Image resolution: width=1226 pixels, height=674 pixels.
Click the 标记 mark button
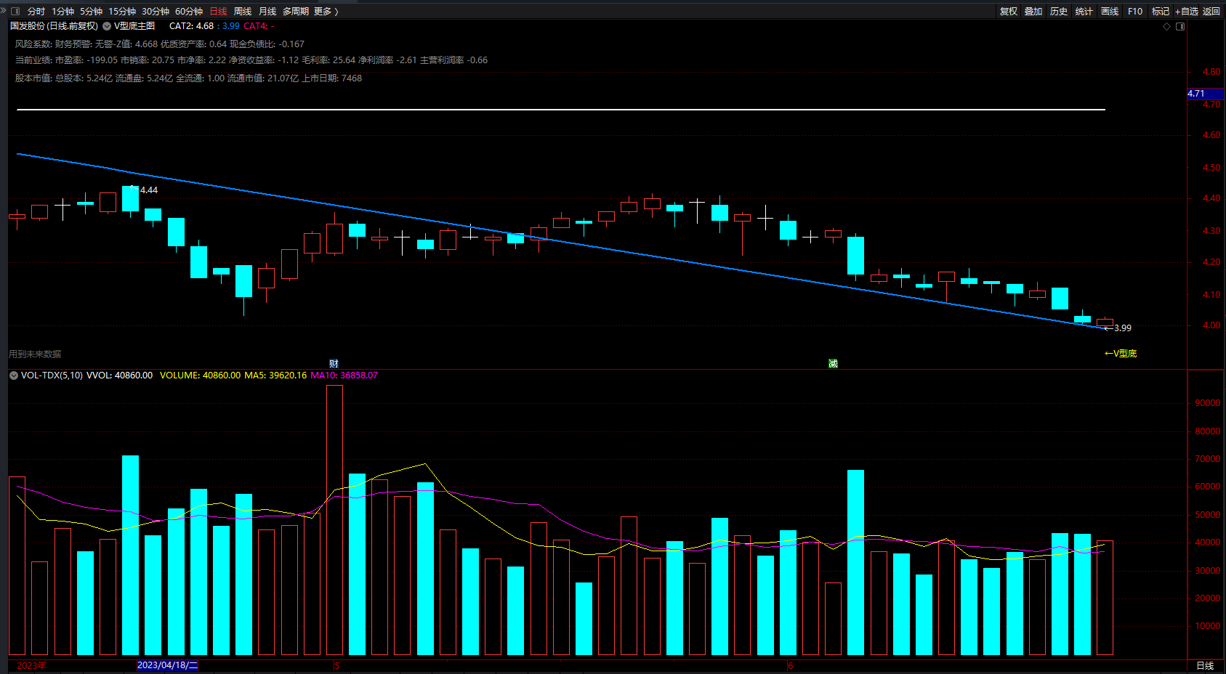pyautogui.click(x=1161, y=11)
